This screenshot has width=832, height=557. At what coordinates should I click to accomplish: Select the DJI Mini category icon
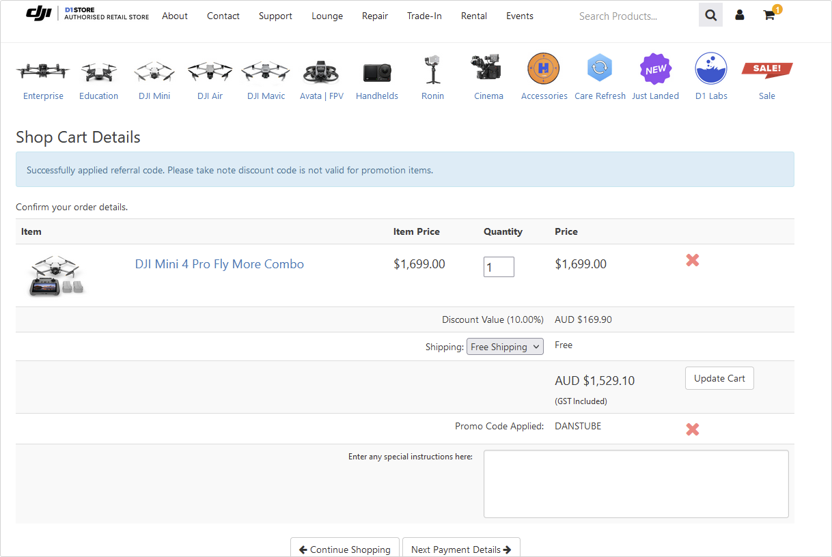[154, 71]
